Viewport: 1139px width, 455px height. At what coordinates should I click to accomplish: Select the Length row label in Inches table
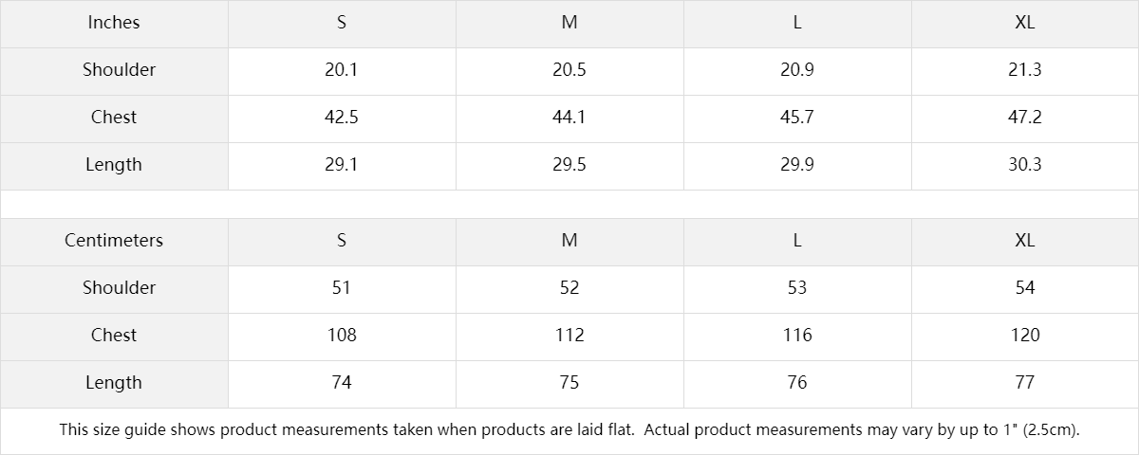click(114, 165)
